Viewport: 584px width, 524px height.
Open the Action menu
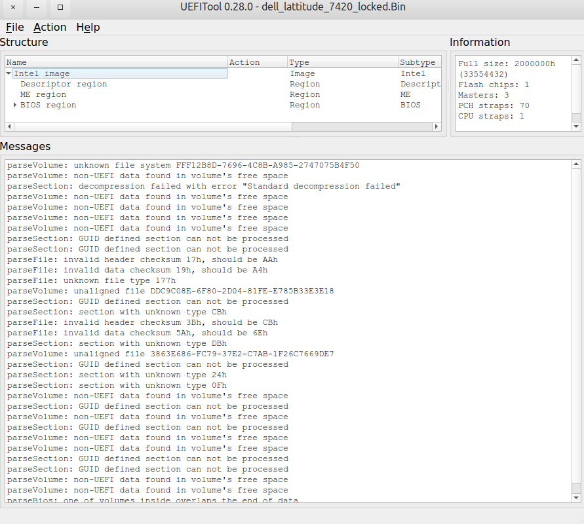click(50, 27)
